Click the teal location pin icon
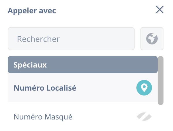This screenshot has width=173, height=131. [x=144, y=88]
